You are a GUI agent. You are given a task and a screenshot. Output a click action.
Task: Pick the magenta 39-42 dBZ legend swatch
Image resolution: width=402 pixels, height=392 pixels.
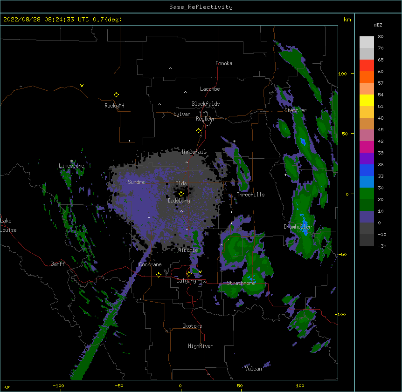pos(367,147)
